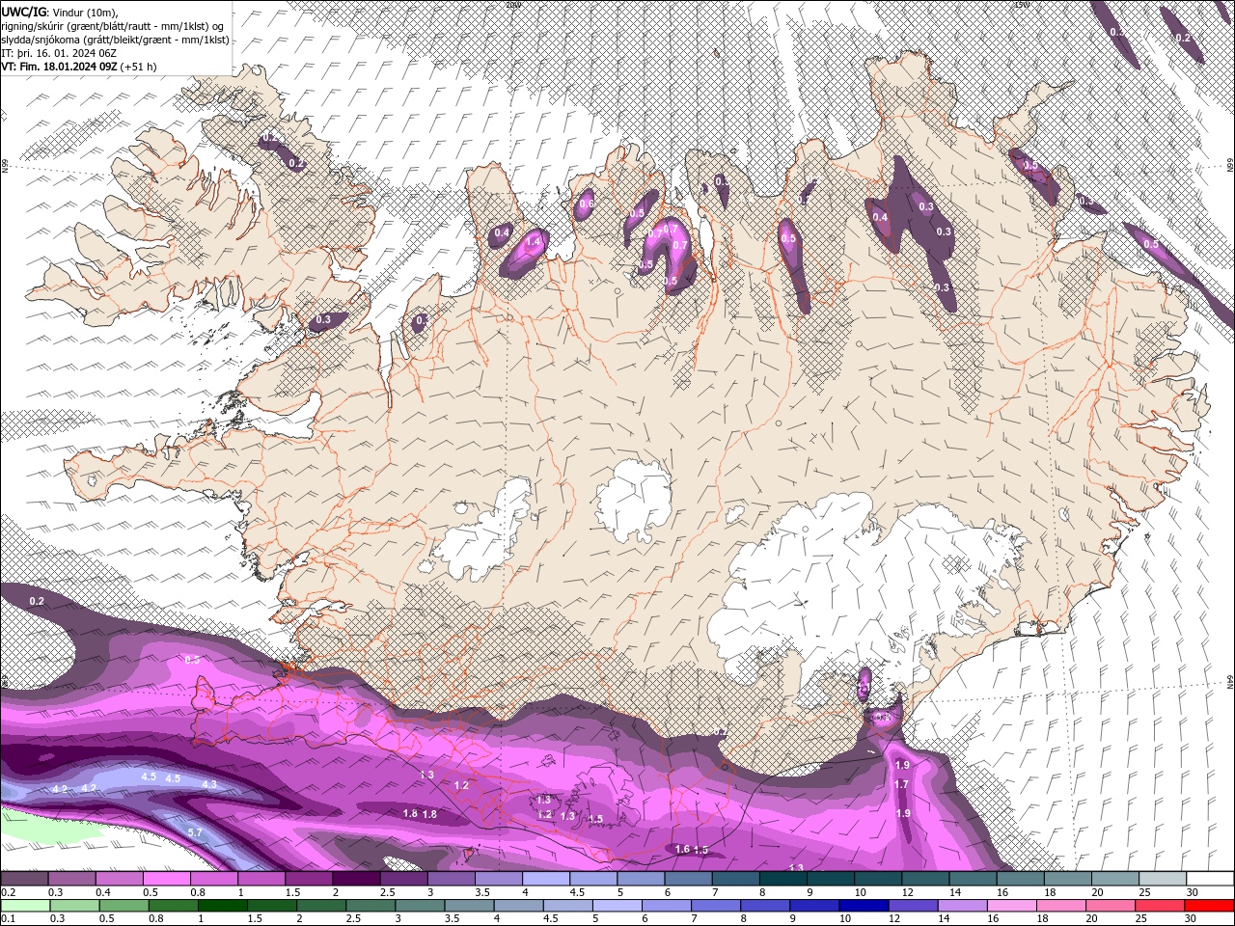Click the bold 'UWC/IG' title text
This screenshot has height=926, width=1235.
coord(24,12)
